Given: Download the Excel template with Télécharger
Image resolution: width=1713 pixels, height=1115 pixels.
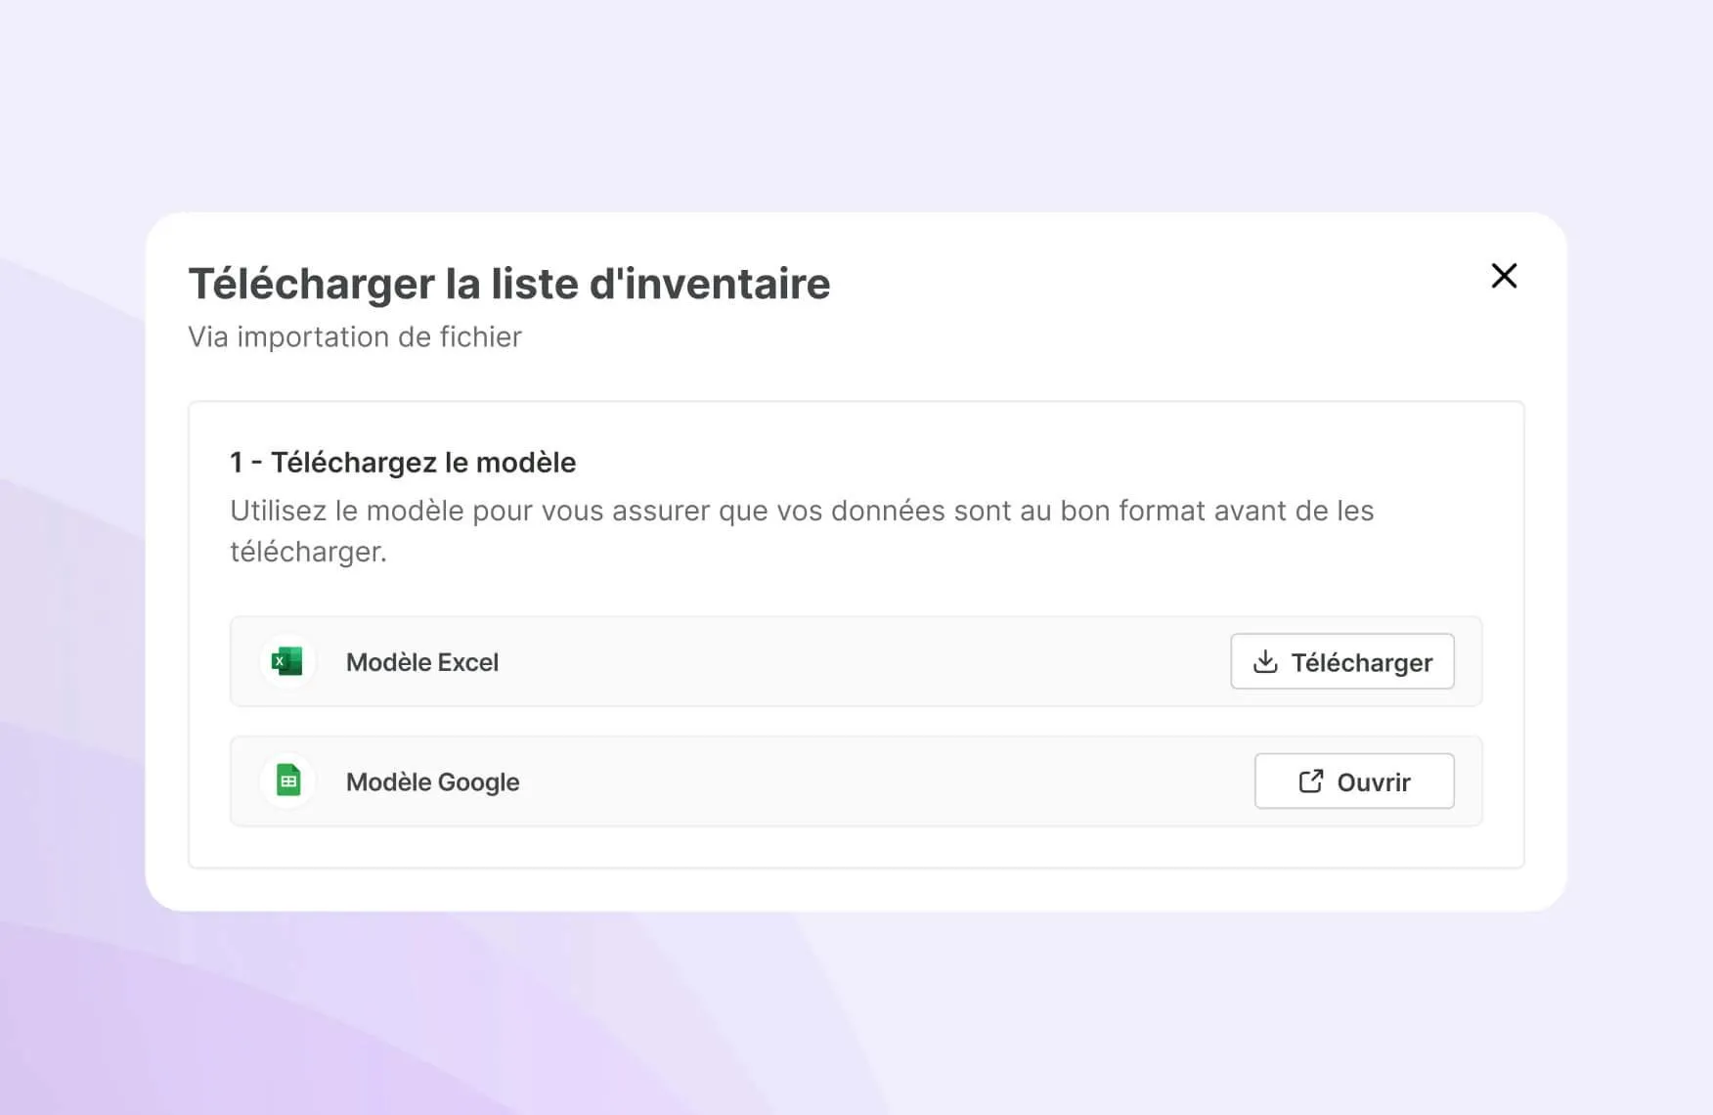Looking at the screenshot, I should click(x=1342, y=662).
